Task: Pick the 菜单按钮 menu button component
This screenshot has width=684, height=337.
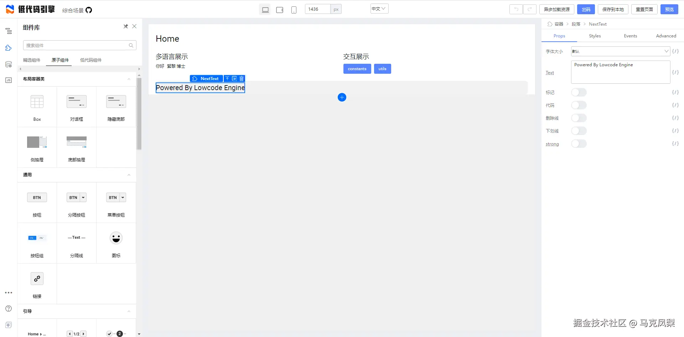Action: tap(116, 202)
